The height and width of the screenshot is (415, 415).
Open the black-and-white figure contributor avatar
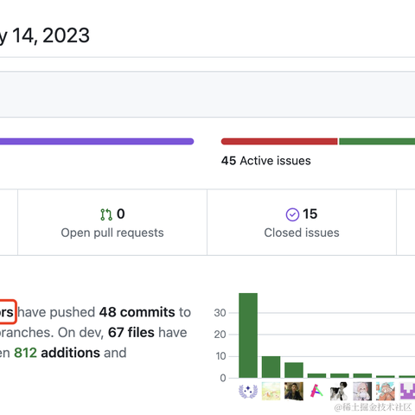pos(340,391)
